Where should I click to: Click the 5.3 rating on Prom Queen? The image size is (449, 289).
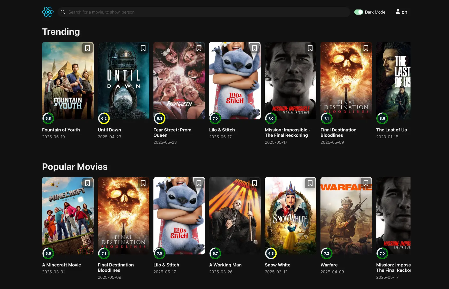(160, 118)
